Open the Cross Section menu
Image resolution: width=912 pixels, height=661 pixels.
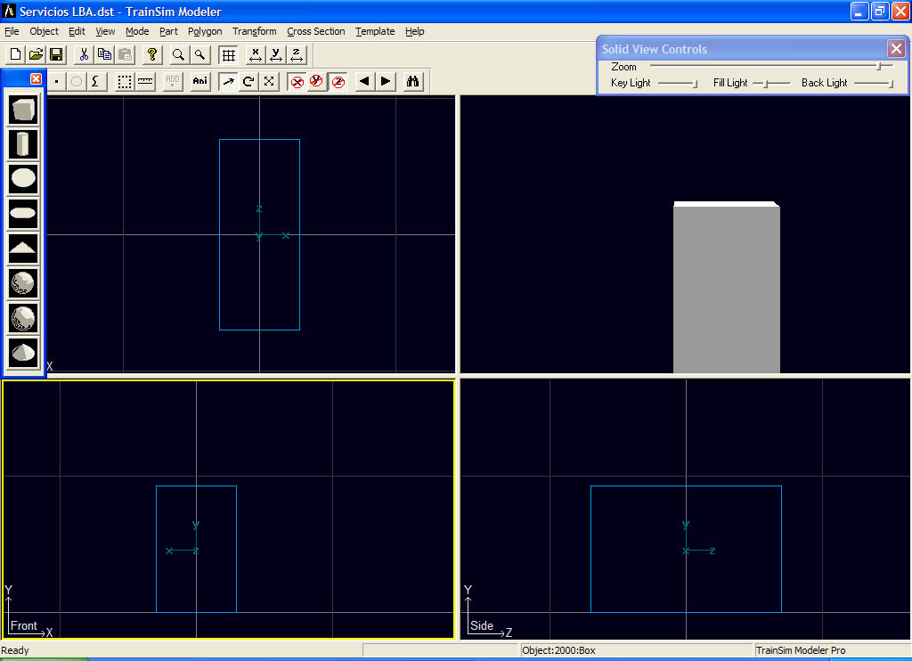[x=315, y=31]
